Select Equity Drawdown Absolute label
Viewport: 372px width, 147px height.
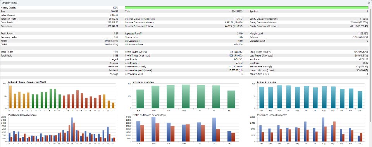[263, 19]
